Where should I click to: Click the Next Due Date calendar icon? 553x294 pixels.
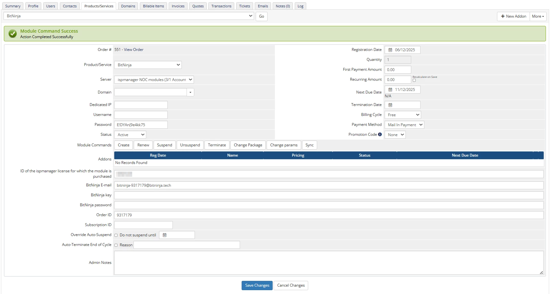(x=390, y=90)
